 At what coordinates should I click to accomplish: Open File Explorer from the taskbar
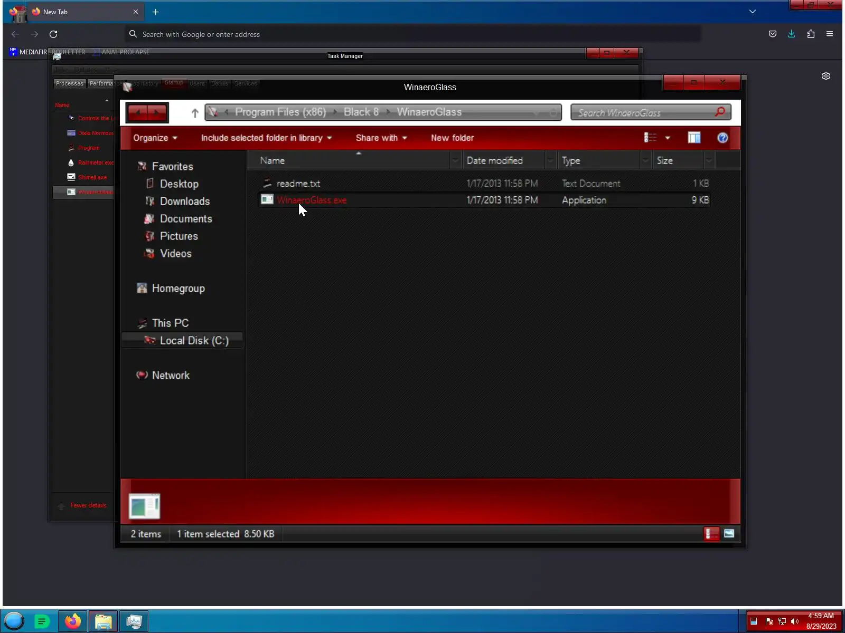104,621
